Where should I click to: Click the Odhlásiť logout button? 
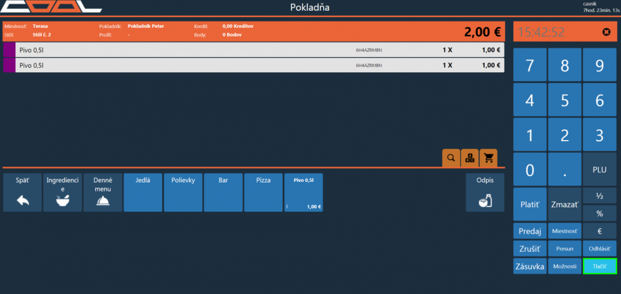coord(599,248)
